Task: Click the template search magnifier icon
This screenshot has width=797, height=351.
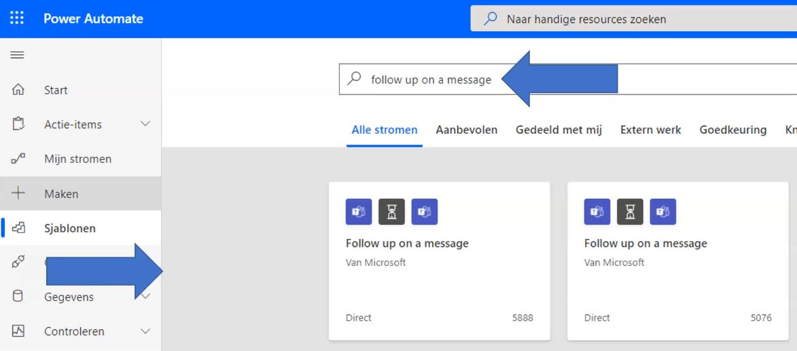Action: tap(354, 79)
